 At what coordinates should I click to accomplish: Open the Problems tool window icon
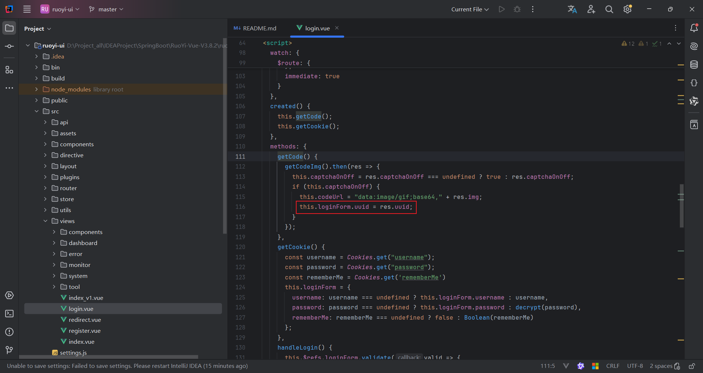pyautogui.click(x=10, y=332)
